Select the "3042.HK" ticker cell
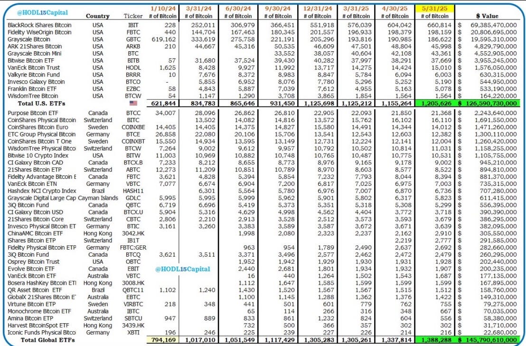 pyautogui.click(x=133, y=233)
